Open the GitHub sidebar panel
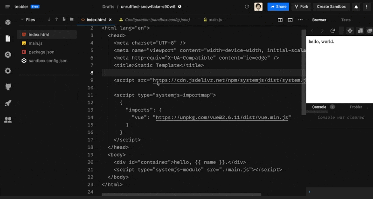Image resolution: width=373 pixels, height=199 pixels. 8,87
